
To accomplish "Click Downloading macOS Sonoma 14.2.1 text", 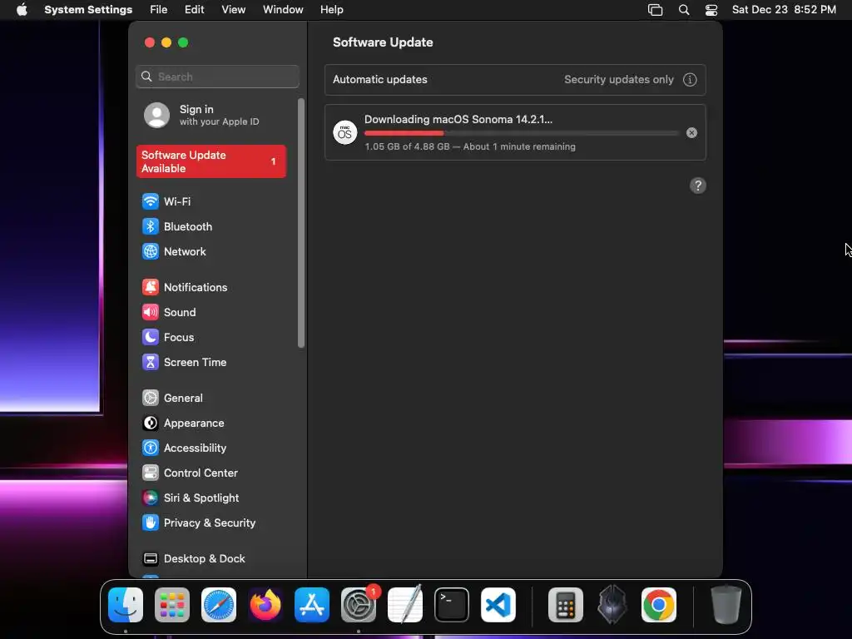I will click(458, 120).
